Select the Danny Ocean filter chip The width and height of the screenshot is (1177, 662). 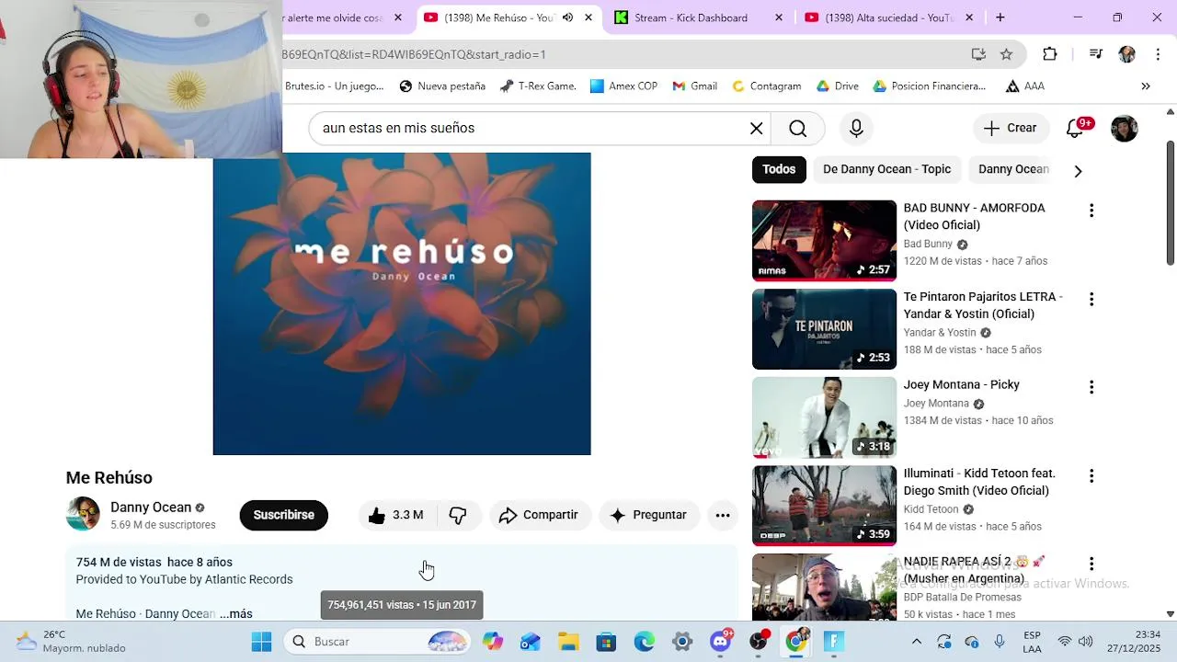tap(1013, 169)
